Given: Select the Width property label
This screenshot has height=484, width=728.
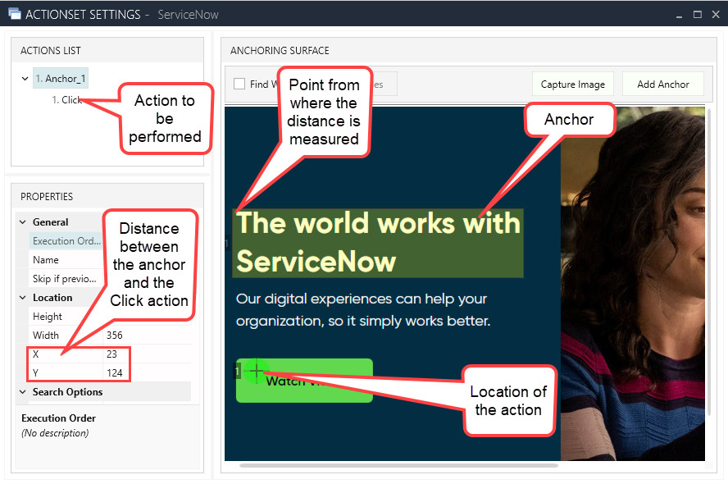Looking at the screenshot, I should click(46, 335).
